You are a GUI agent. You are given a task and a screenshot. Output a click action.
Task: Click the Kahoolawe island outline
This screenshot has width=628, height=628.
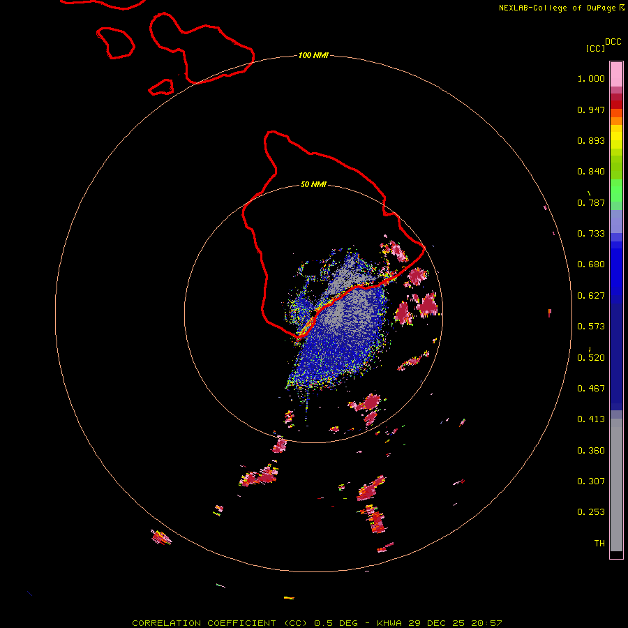[161, 87]
